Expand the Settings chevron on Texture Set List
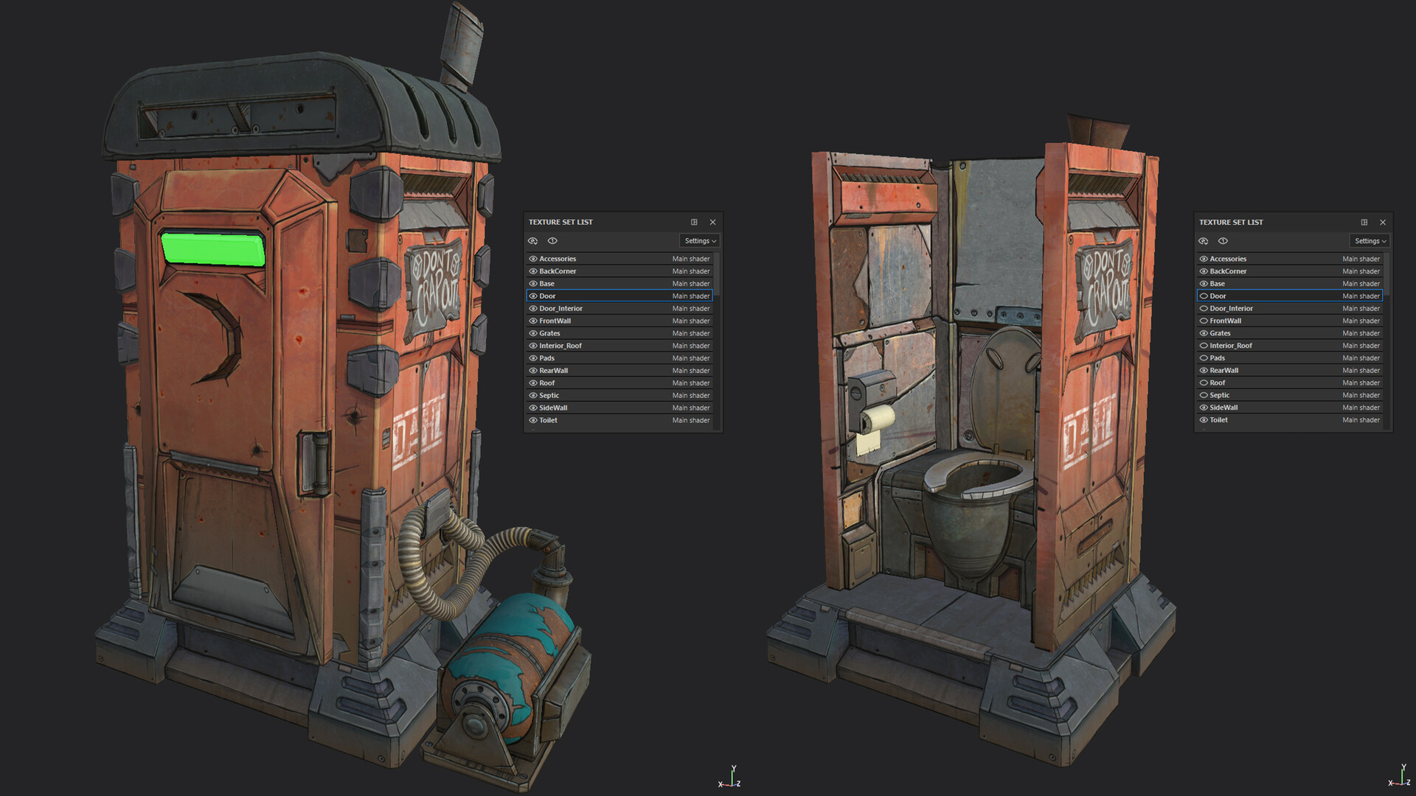Screen dimensions: 1416x796 713,240
